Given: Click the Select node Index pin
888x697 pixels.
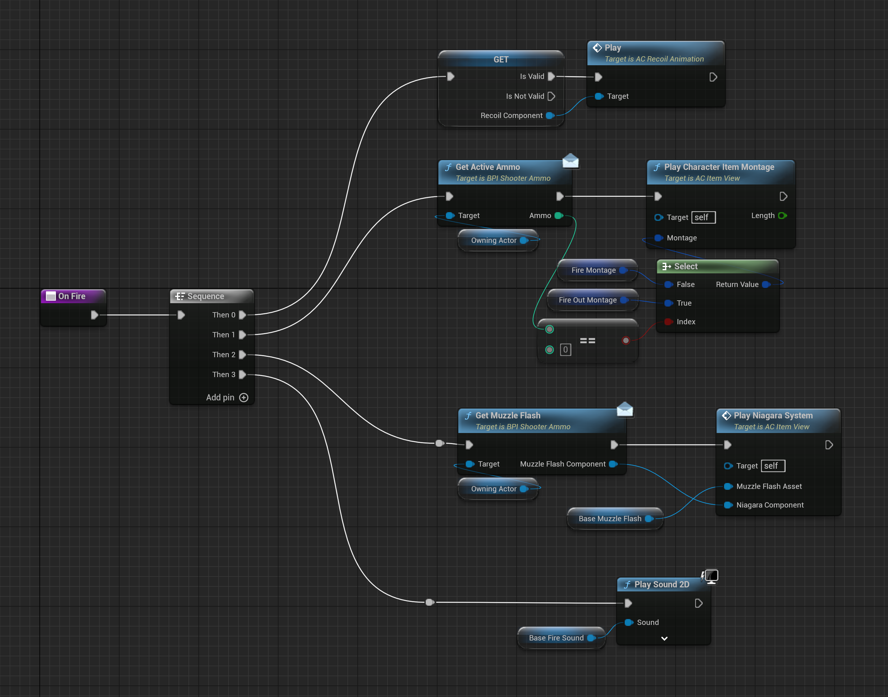Looking at the screenshot, I should (x=668, y=321).
